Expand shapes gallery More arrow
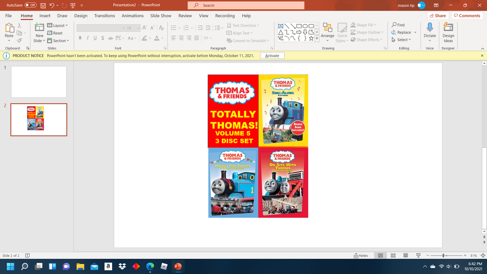This screenshot has width=487, height=274. 317,38
